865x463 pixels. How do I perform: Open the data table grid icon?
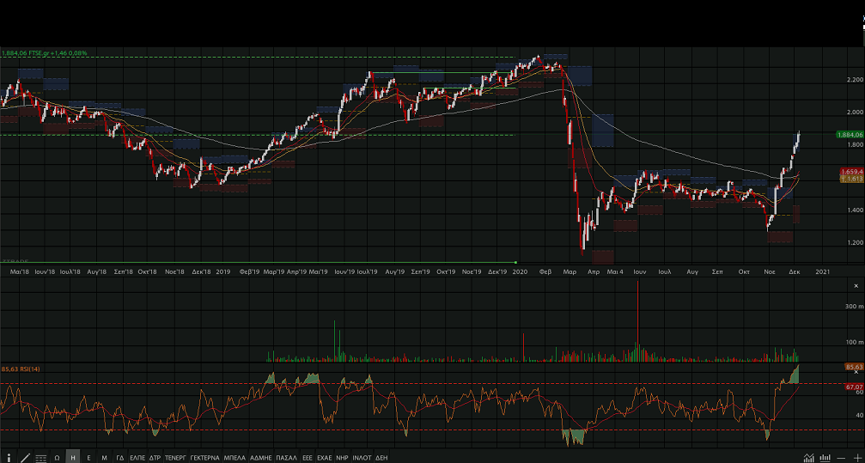click(x=41, y=458)
